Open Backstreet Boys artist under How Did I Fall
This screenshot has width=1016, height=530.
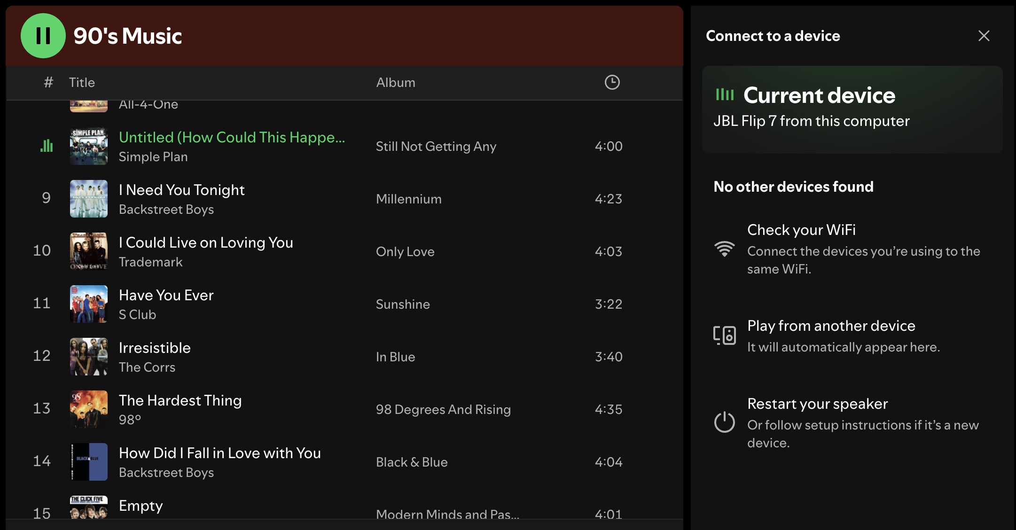[x=166, y=472]
